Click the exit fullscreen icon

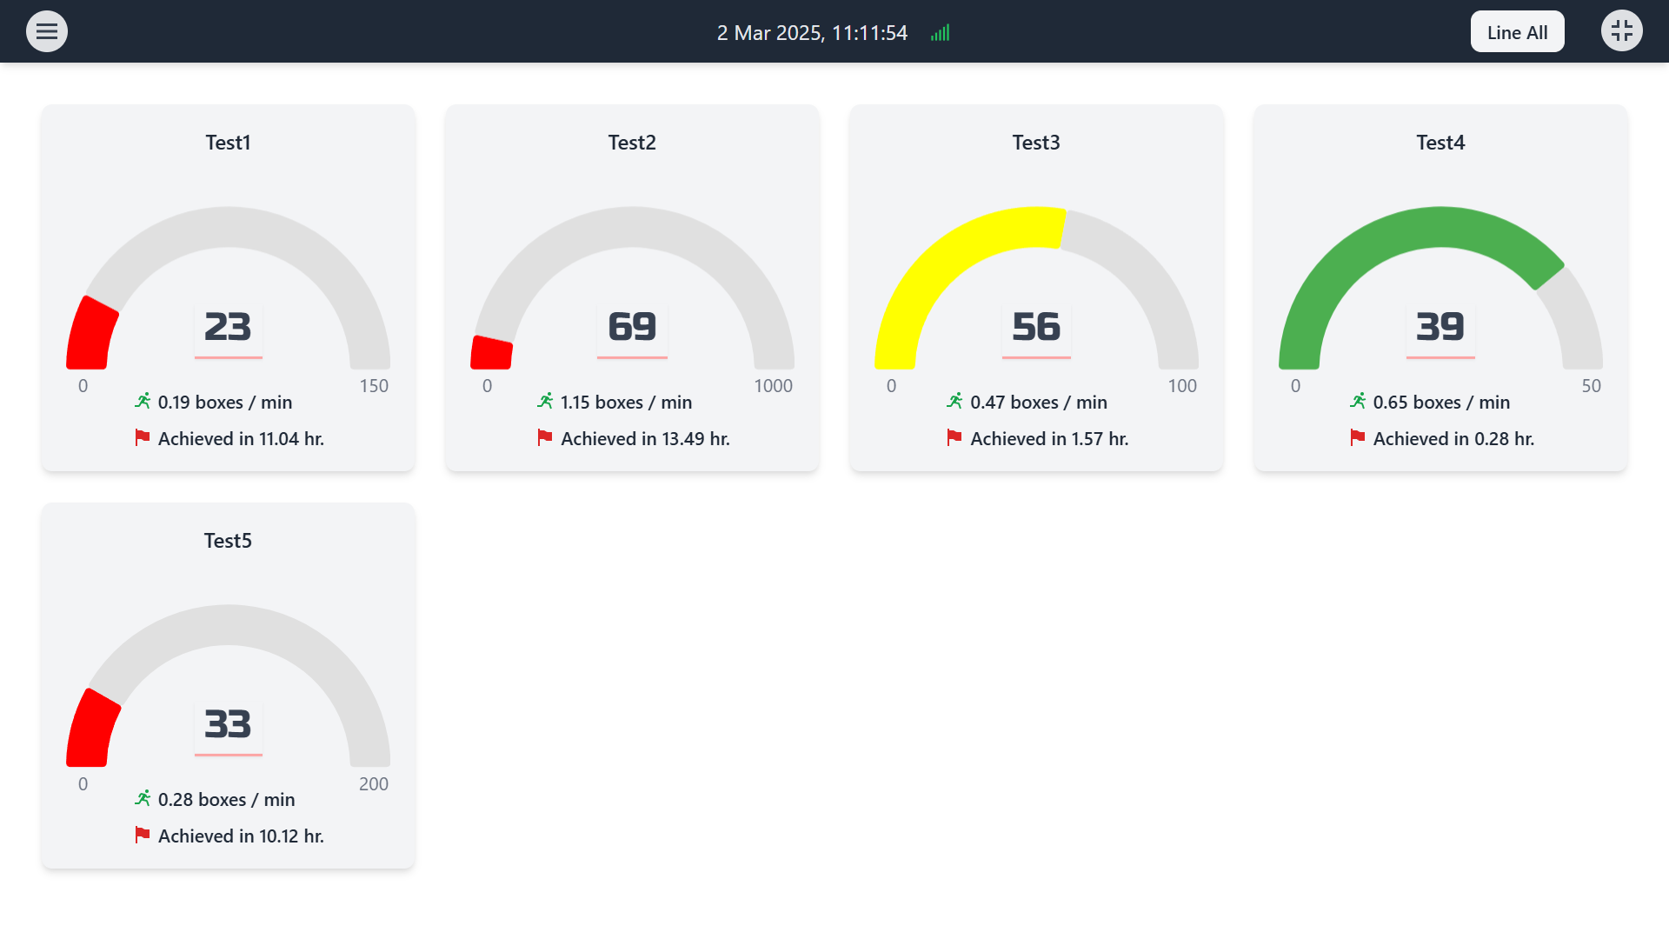tap(1622, 31)
